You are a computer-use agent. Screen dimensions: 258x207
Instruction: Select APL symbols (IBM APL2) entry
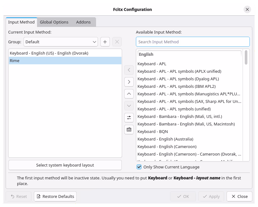[189, 87]
